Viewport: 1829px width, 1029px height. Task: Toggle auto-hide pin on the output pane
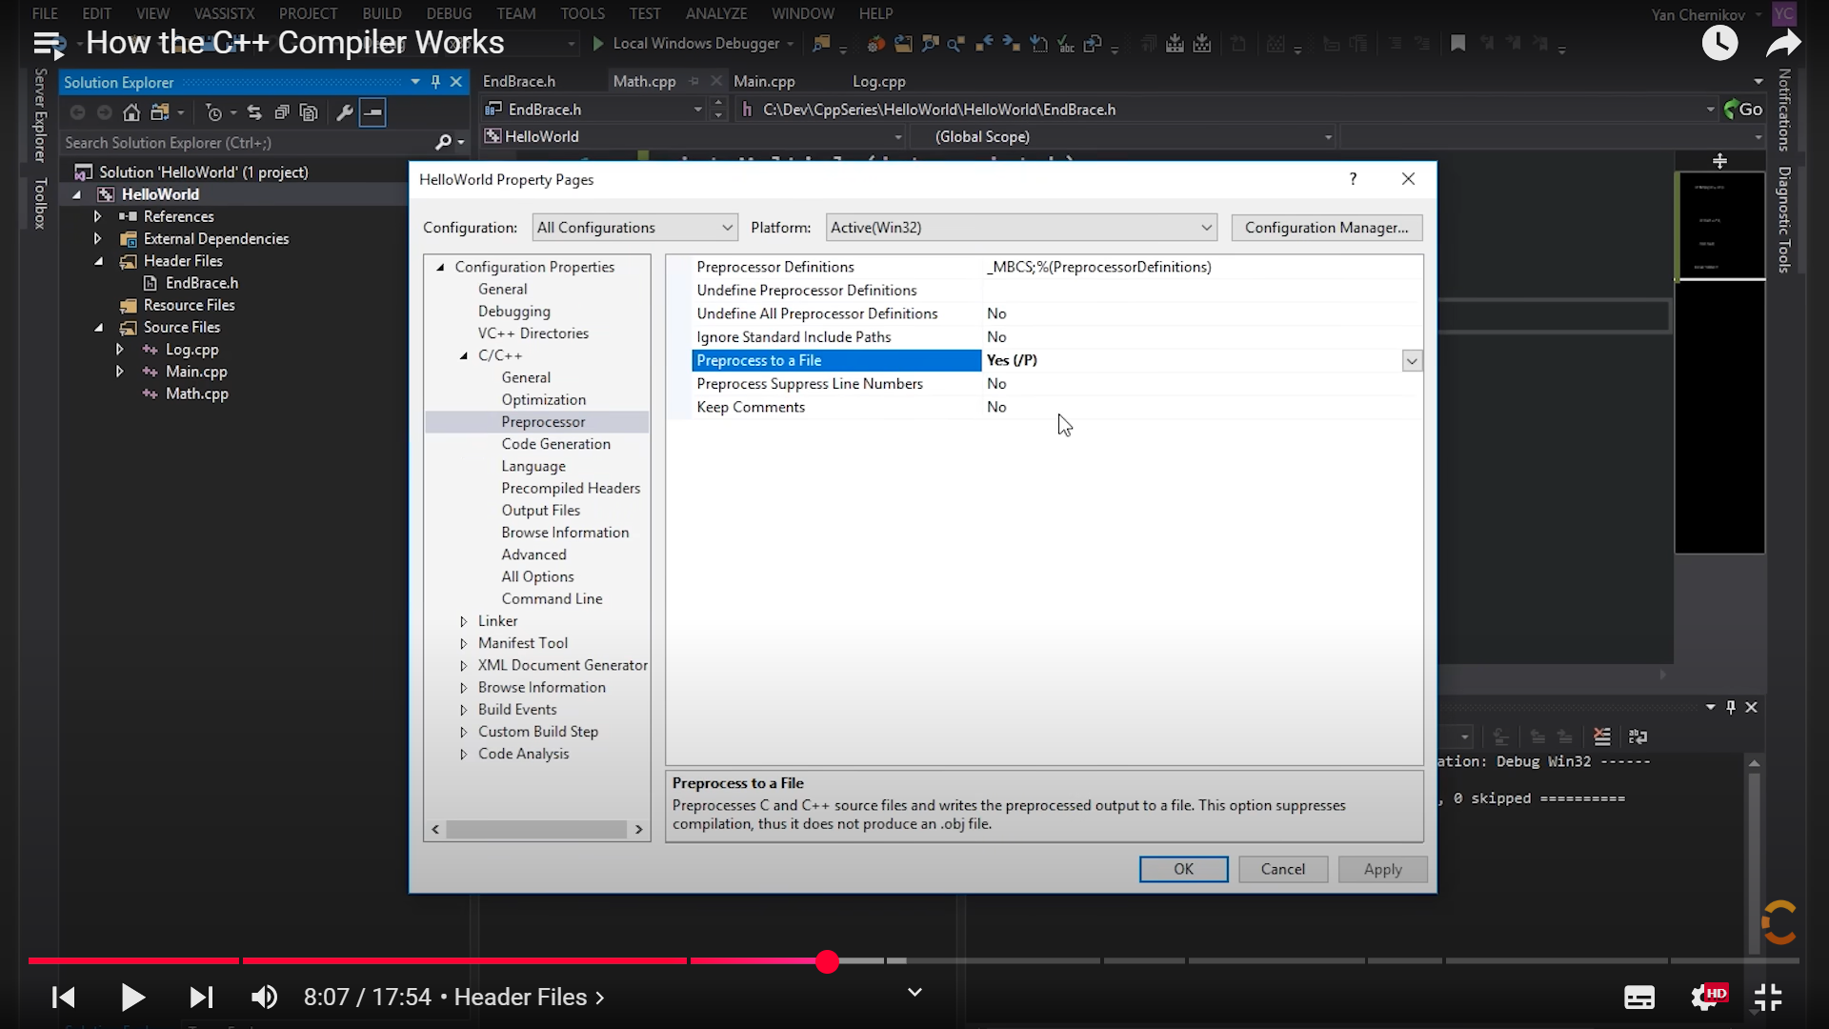click(1730, 707)
